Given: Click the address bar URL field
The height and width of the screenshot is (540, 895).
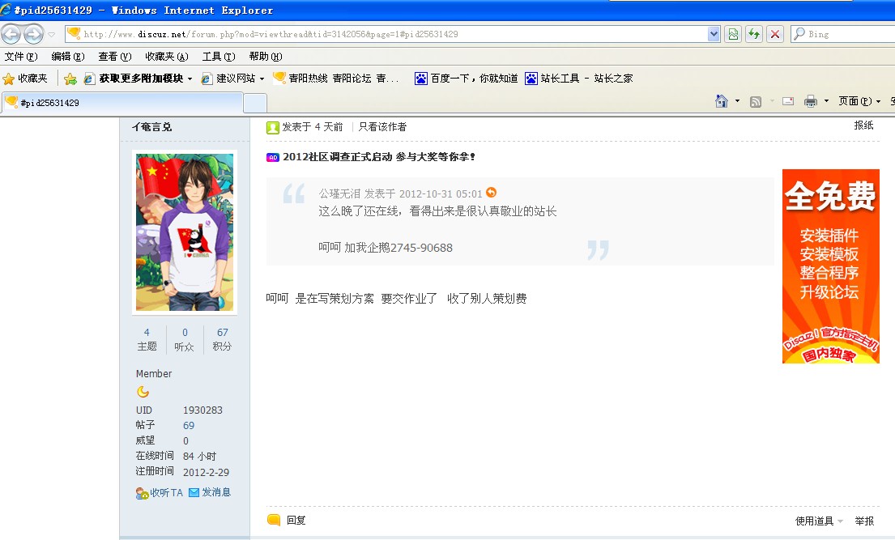Looking at the screenshot, I should [x=386, y=34].
